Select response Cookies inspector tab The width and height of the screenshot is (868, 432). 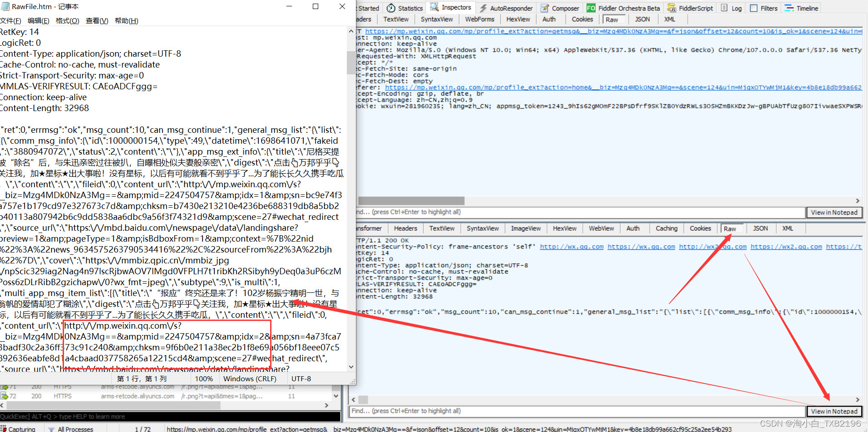pos(700,228)
